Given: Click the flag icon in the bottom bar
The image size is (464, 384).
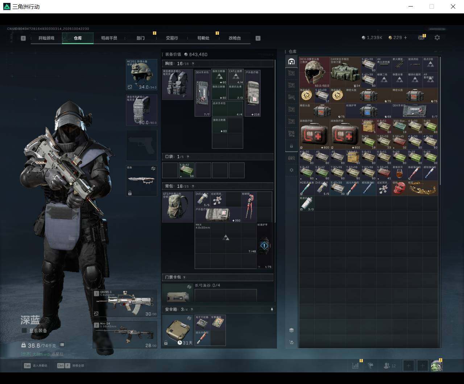Looking at the screenshot, I should 370,366.
